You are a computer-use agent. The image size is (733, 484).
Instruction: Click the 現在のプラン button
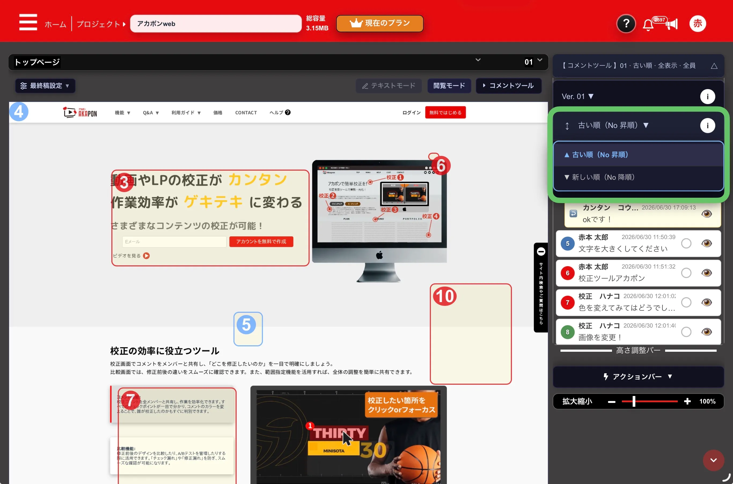[380, 23]
